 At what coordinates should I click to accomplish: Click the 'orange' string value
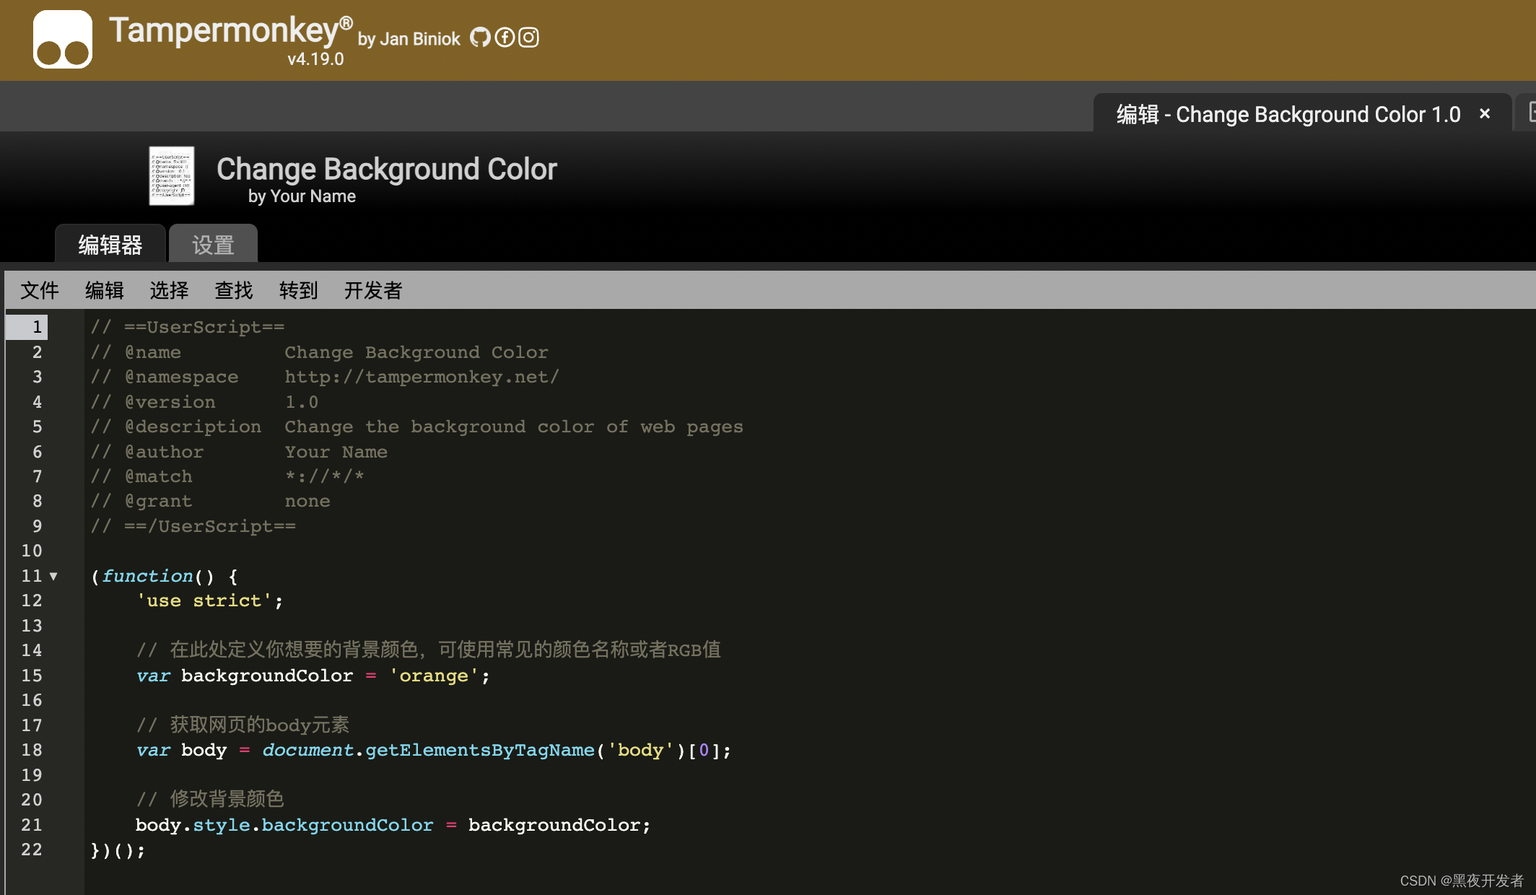(434, 676)
